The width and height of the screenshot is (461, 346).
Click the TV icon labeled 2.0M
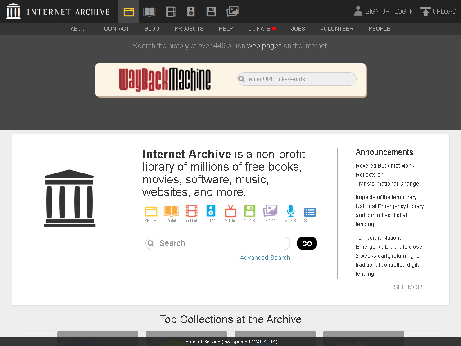230,211
